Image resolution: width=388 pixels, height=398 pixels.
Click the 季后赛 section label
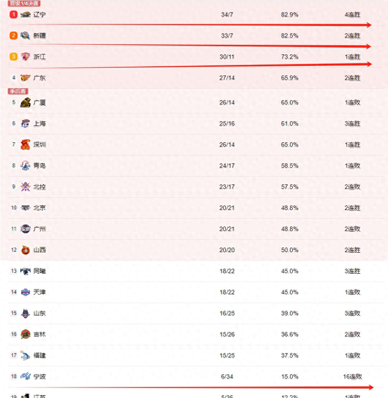[x=18, y=91]
